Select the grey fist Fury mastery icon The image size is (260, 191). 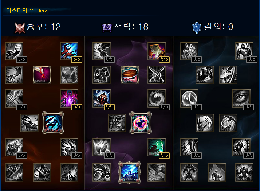coord(14,51)
